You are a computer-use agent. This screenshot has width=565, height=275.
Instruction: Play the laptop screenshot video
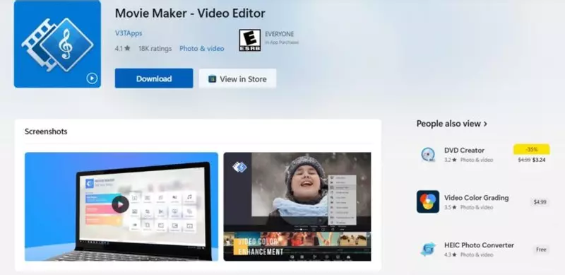tap(120, 204)
